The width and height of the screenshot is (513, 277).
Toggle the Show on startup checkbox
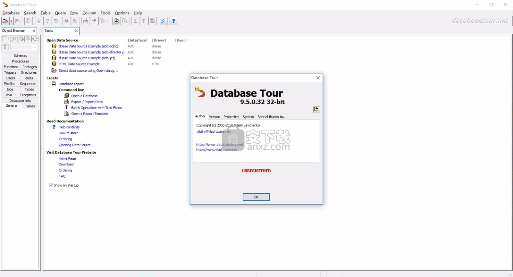click(x=51, y=185)
